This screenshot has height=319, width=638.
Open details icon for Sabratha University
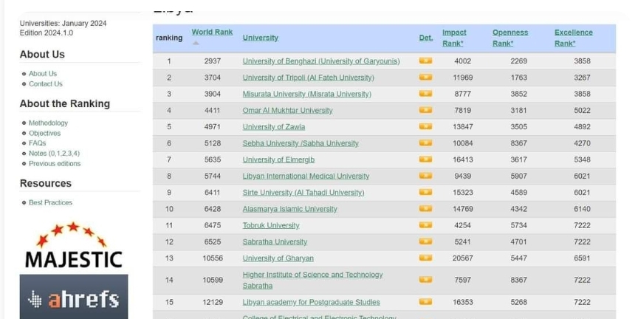coord(425,241)
